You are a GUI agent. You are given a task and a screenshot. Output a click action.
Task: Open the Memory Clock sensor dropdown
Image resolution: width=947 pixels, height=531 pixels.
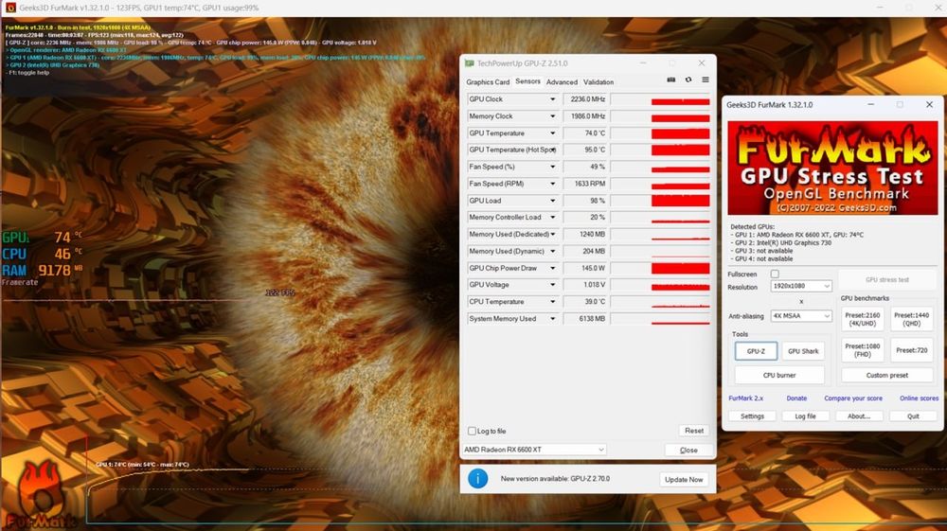tap(552, 115)
